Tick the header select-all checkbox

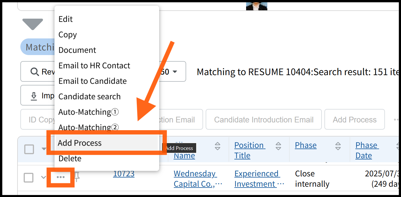click(29, 149)
